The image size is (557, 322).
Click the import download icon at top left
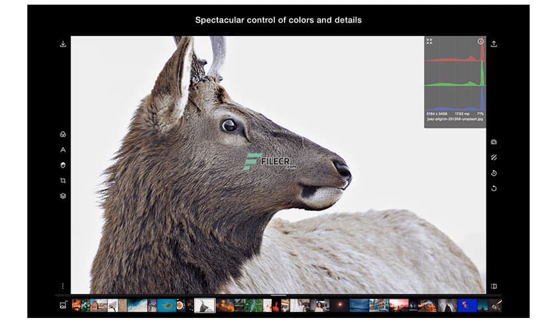pos(63,44)
